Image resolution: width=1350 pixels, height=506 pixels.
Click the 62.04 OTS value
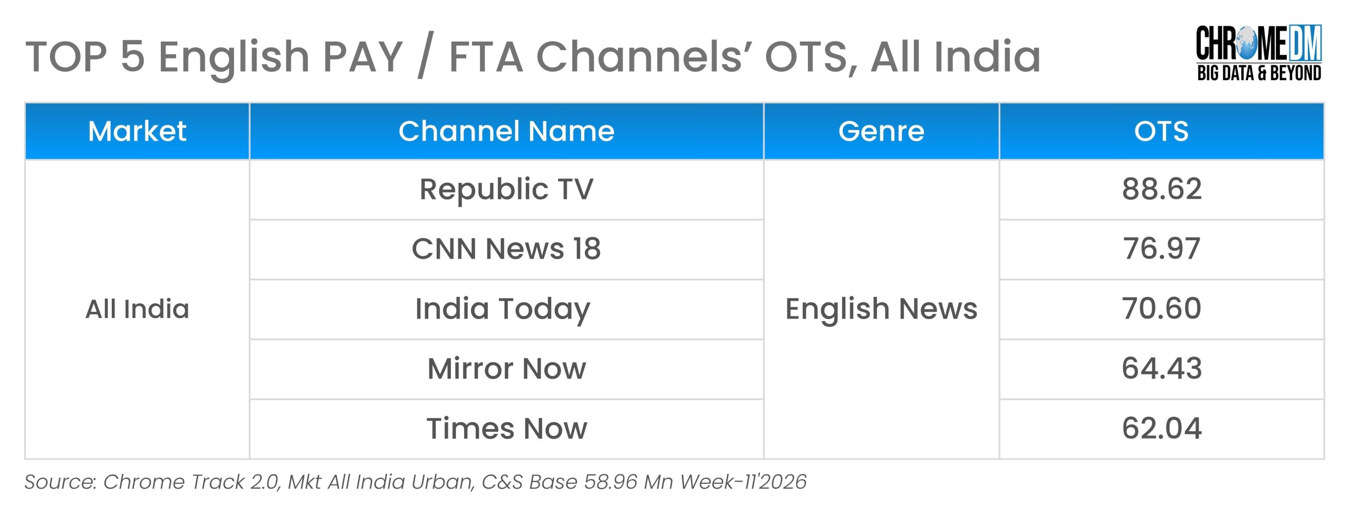click(1161, 429)
